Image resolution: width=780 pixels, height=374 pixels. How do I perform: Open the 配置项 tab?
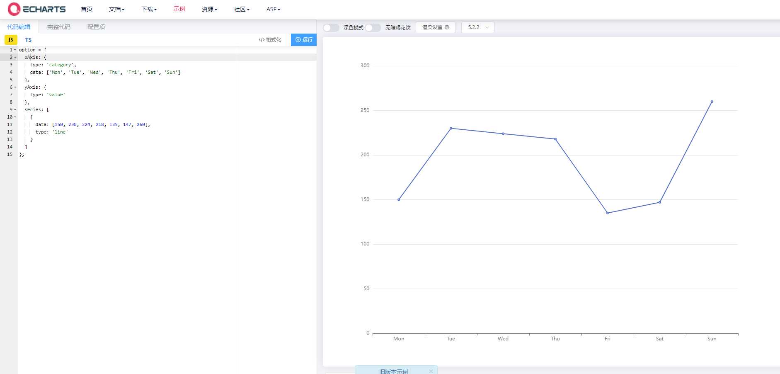pyautogui.click(x=96, y=27)
